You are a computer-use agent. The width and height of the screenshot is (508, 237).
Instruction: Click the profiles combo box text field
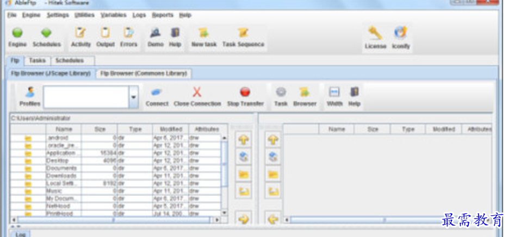86,97
